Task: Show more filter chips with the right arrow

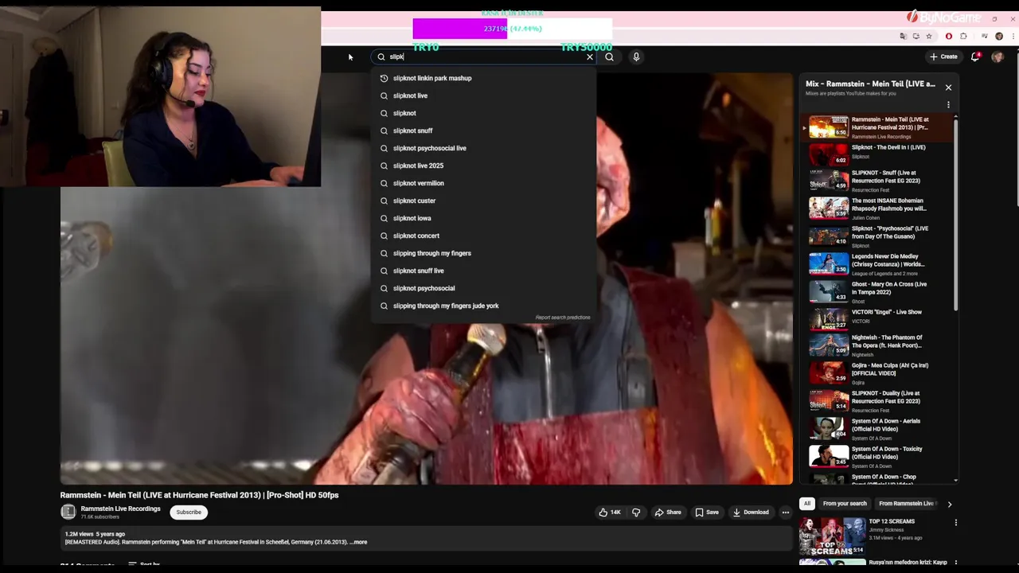Action: coord(949,504)
